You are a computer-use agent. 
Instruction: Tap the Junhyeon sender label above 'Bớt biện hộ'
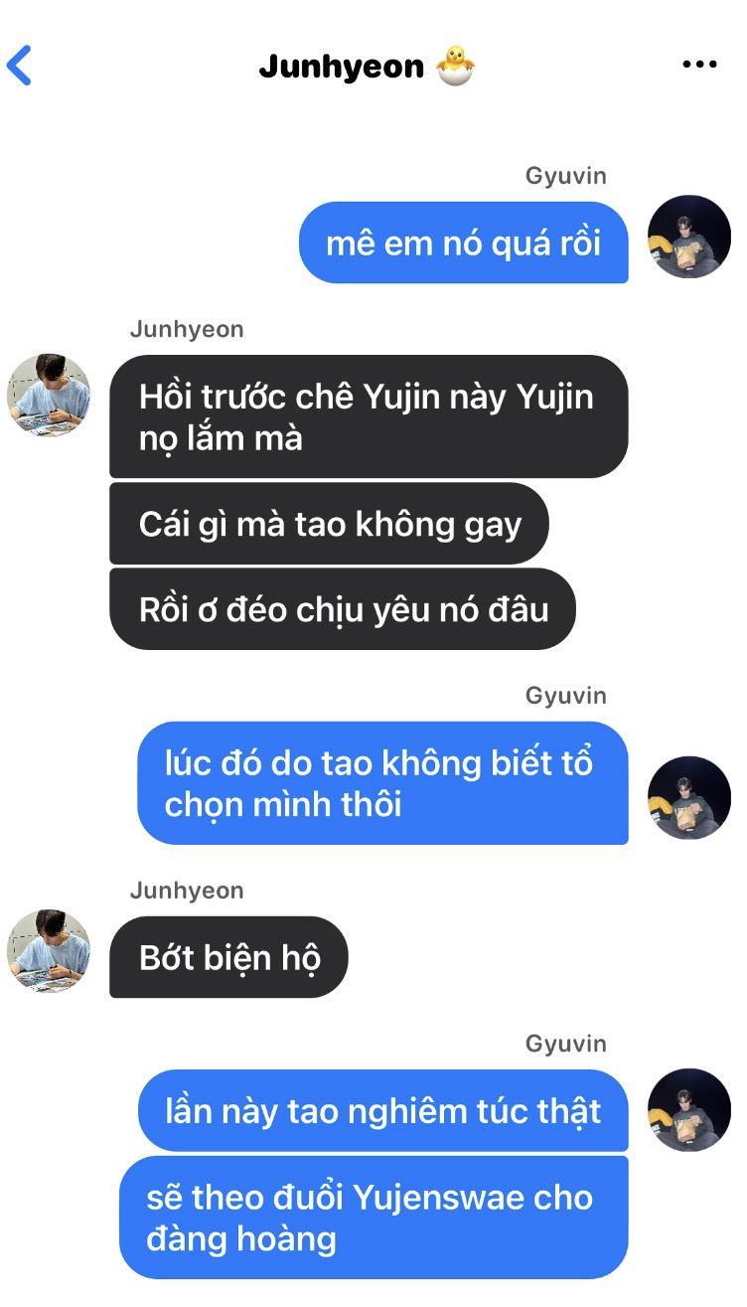click(x=187, y=891)
